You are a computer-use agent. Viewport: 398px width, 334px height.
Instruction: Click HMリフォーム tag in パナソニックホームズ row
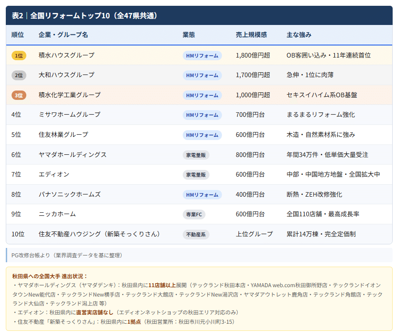(202, 195)
